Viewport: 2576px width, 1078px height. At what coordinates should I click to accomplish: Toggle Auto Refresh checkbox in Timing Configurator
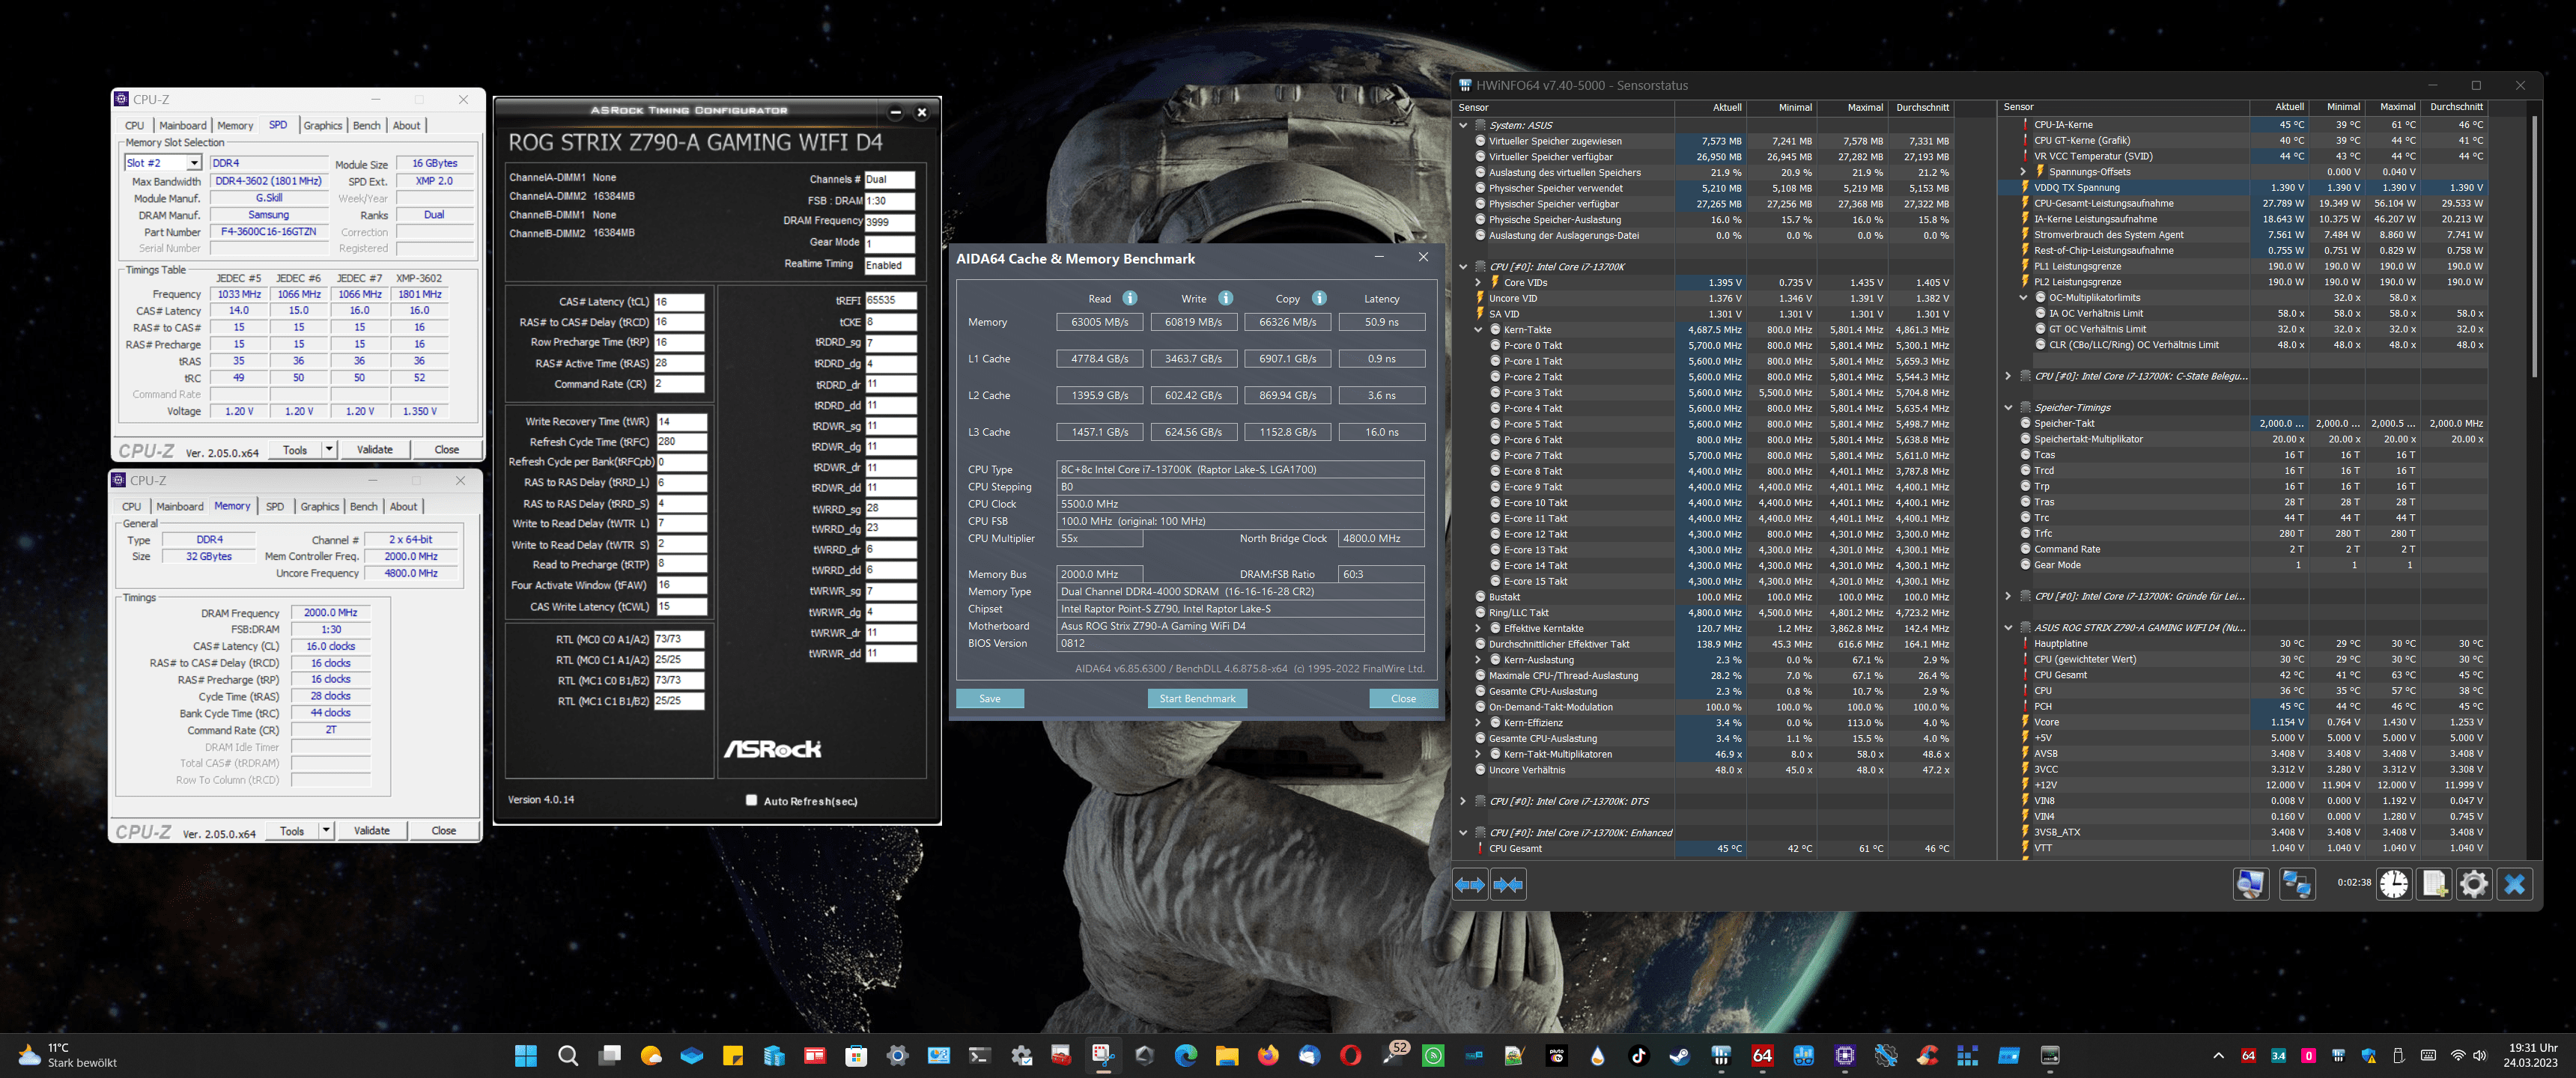[x=751, y=800]
